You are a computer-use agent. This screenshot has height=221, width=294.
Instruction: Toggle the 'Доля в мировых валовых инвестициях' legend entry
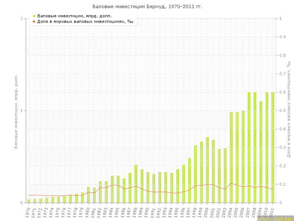85,21
